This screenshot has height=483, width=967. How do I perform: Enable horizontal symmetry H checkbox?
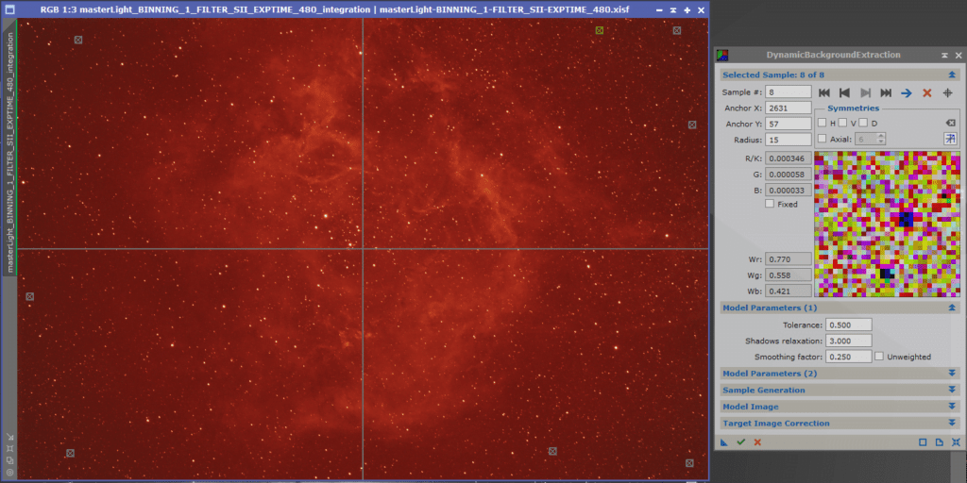[822, 123]
